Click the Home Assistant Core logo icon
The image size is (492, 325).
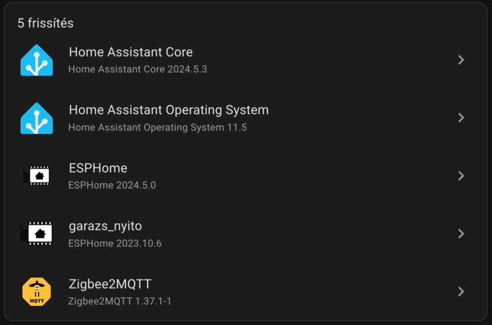[x=36, y=60]
